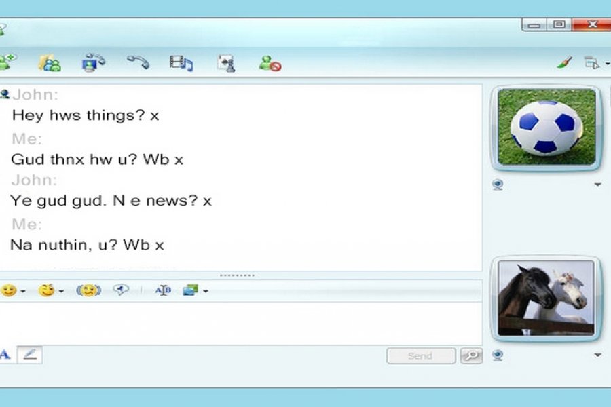
Task: Open the share files folder icon
Action: (x=49, y=63)
